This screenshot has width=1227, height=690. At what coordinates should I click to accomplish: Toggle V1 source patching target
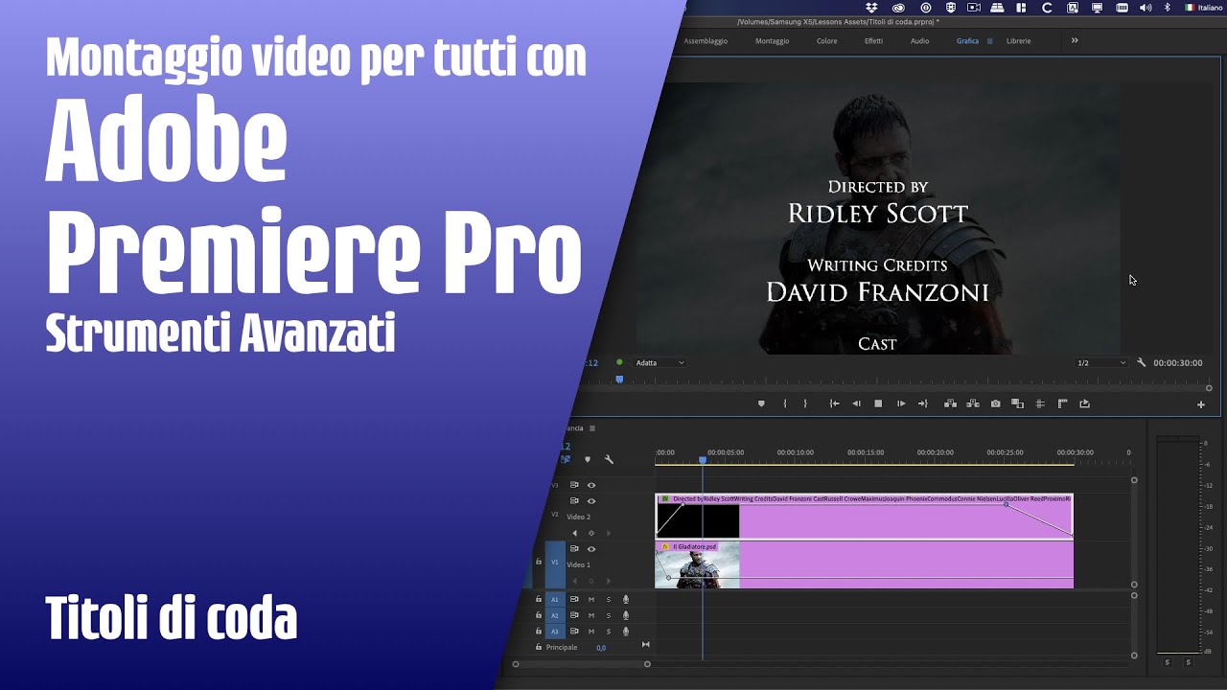click(x=554, y=563)
